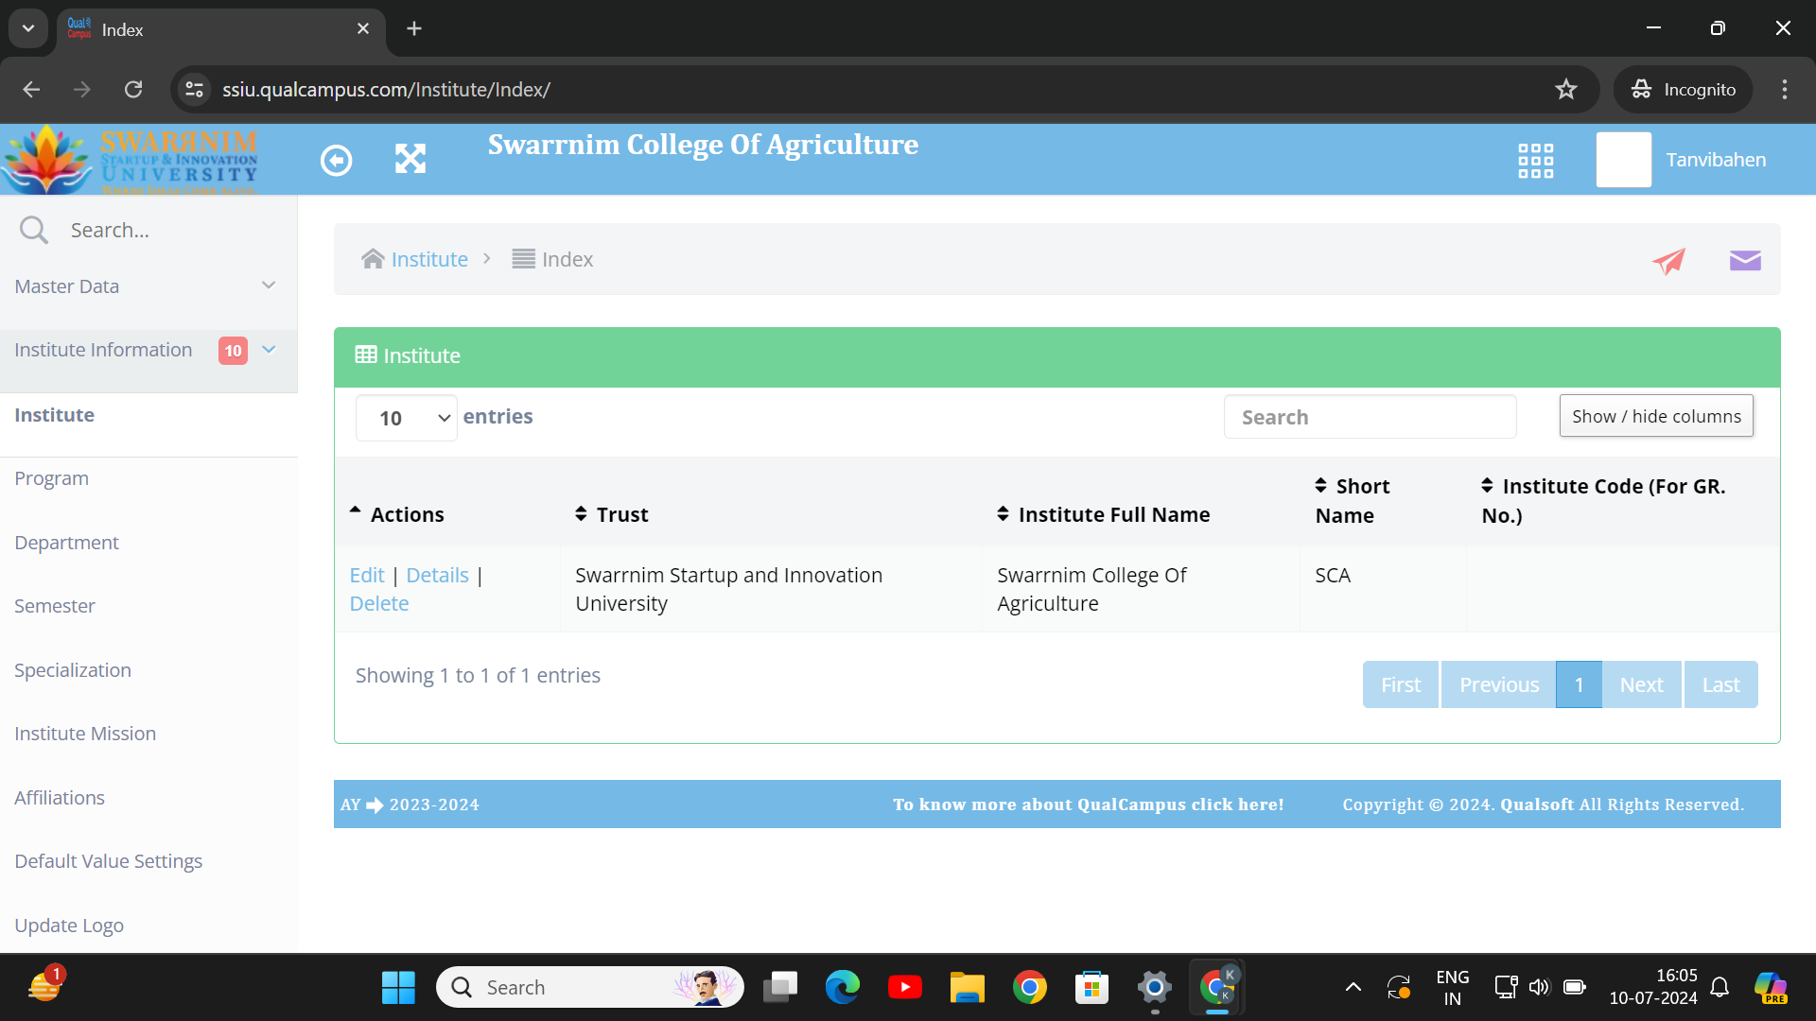The image size is (1816, 1021).
Task: Click the Next pagination button
Action: coord(1641,684)
